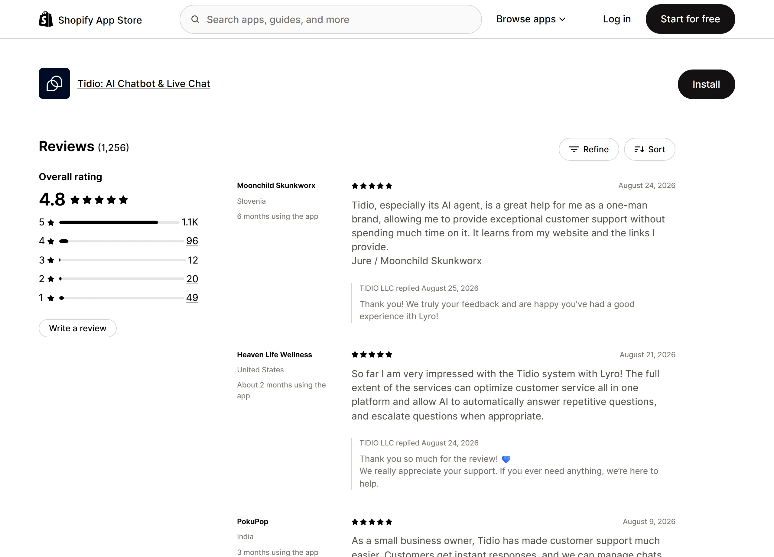Click the Log in link
This screenshot has height=557, width=774.
[x=617, y=19]
